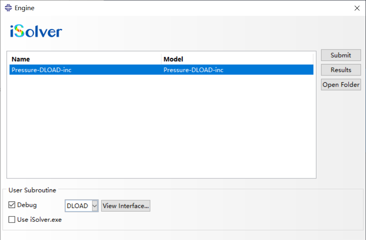Disable the Debug checkbox
This screenshot has height=240, width=366.
coord(12,205)
